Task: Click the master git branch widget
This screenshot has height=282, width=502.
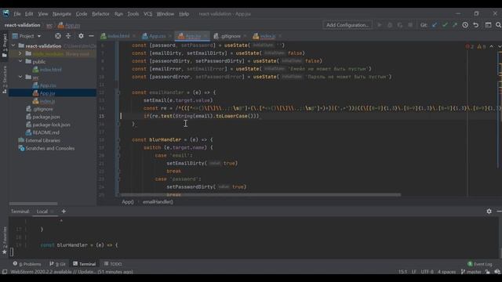Action: point(471,272)
